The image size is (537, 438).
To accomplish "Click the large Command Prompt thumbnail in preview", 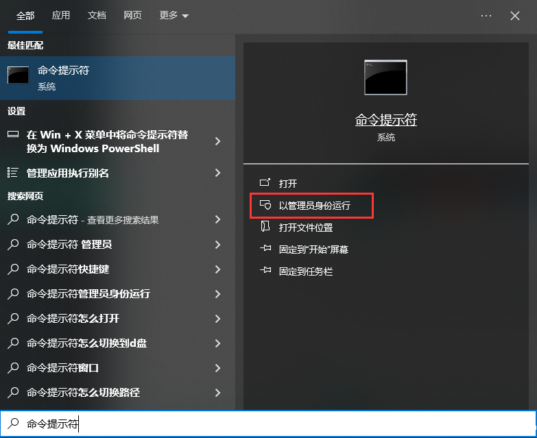I will pyautogui.click(x=385, y=77).
